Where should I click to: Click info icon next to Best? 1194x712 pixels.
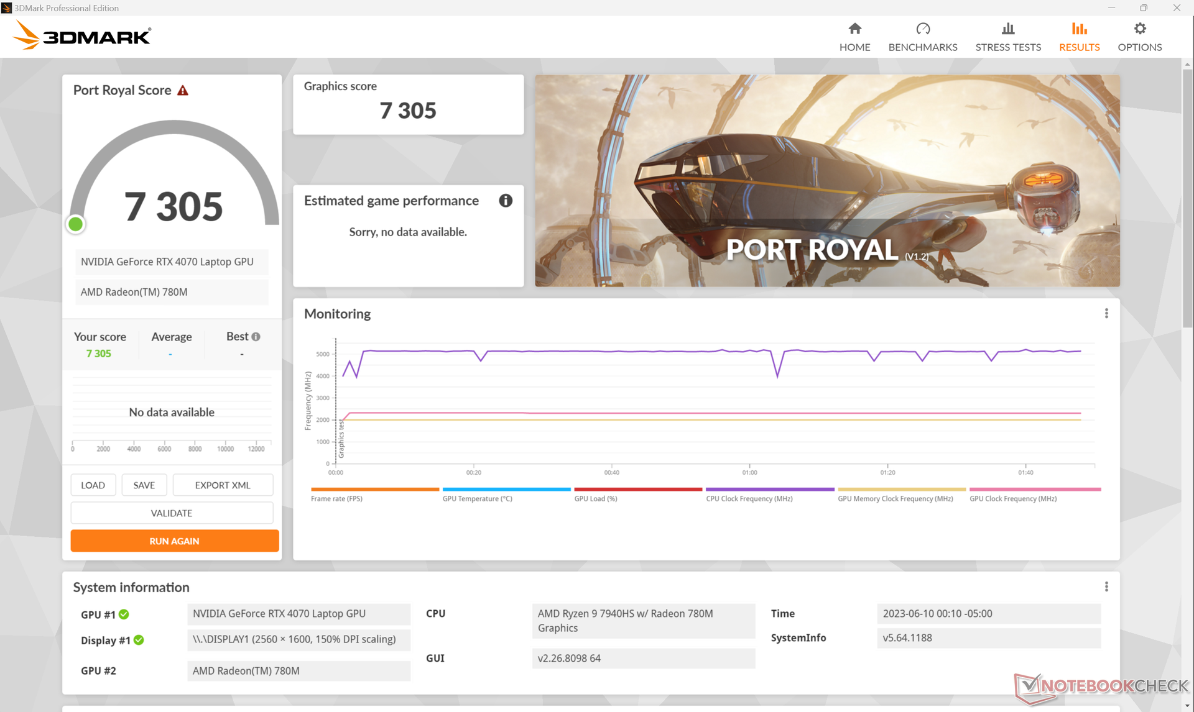click(256, 337)
